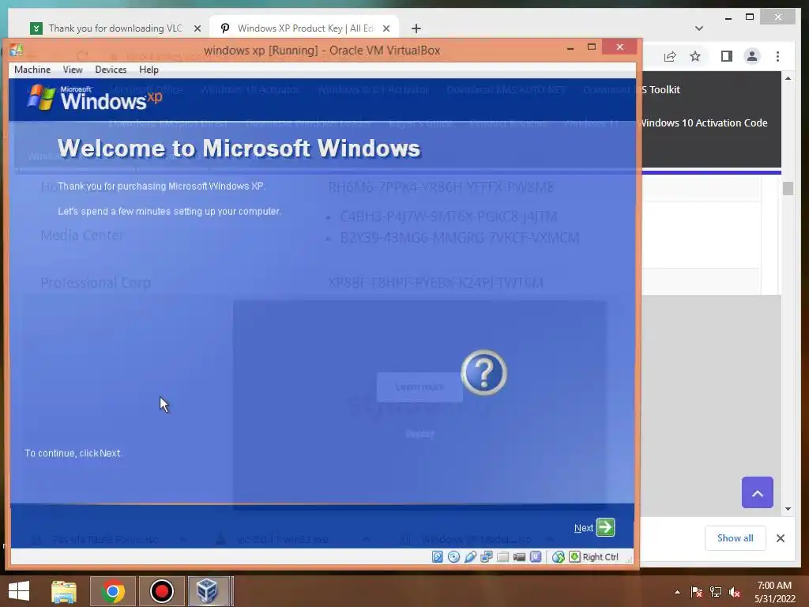Viewport: 809px width, 607px height.
Task: Open the Machine menu in VirtualBox
Action: 32,70
